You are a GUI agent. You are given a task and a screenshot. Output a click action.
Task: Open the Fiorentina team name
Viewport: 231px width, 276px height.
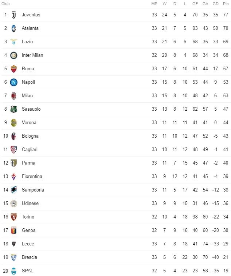click(x=32, y=176)
